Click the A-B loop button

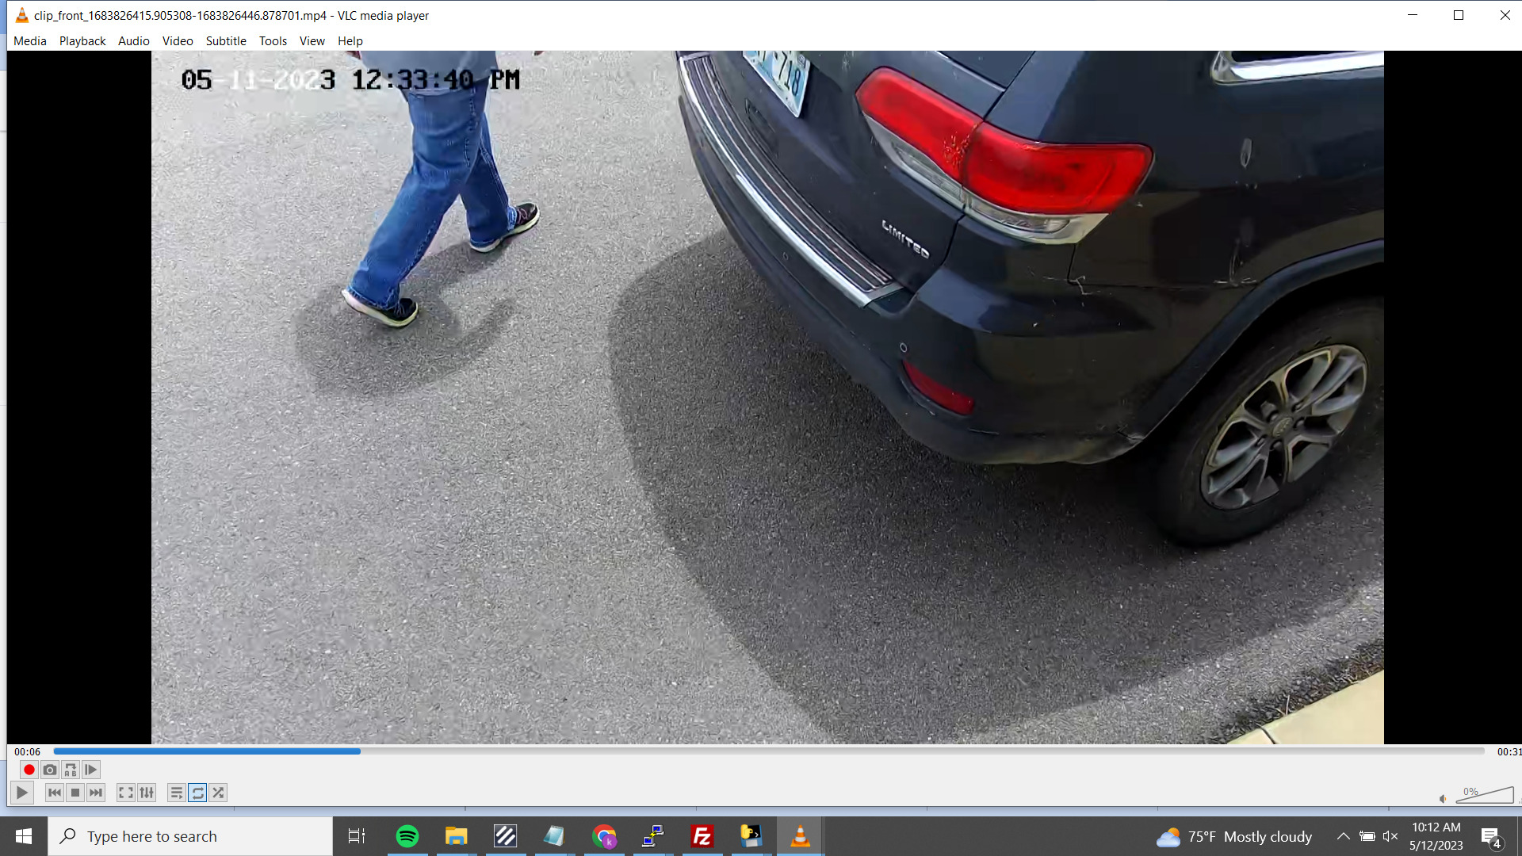point(71,770)
